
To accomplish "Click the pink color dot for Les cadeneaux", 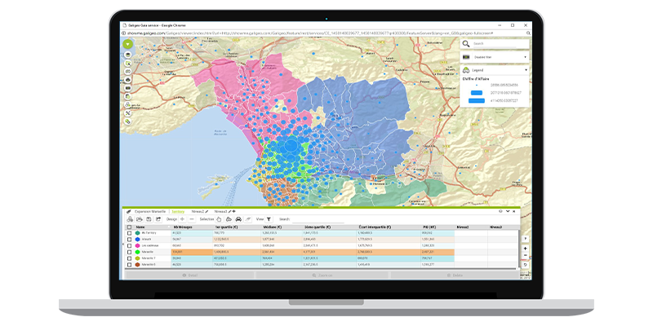I will click(x=139, y=244).
